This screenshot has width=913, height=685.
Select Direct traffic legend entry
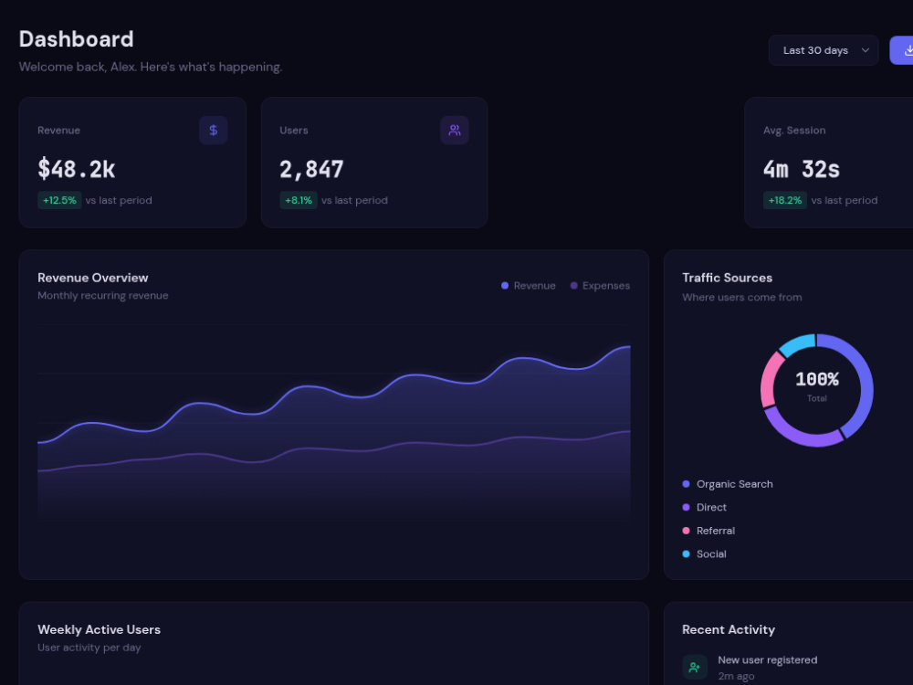(705, 507)
